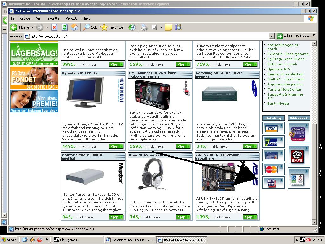Go to the Home page icon
This screenshot has width=325, height=244.
pos(75,27)
